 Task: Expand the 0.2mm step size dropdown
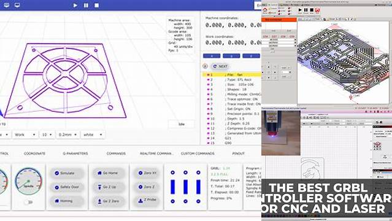click(67, 134)
